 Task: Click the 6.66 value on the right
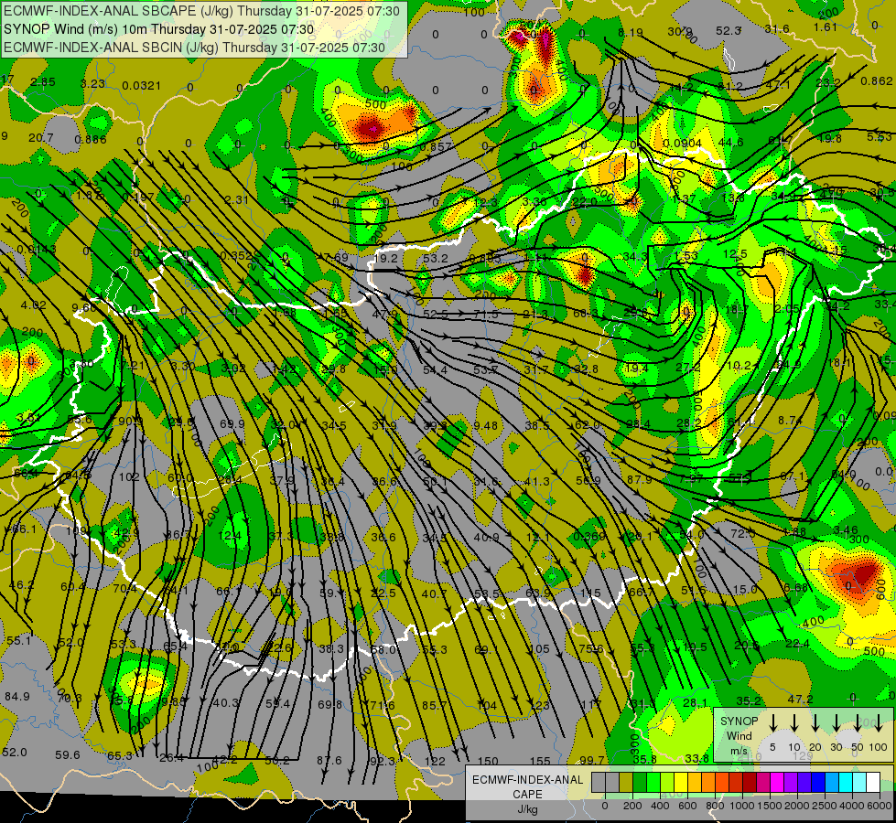point(796,588)
